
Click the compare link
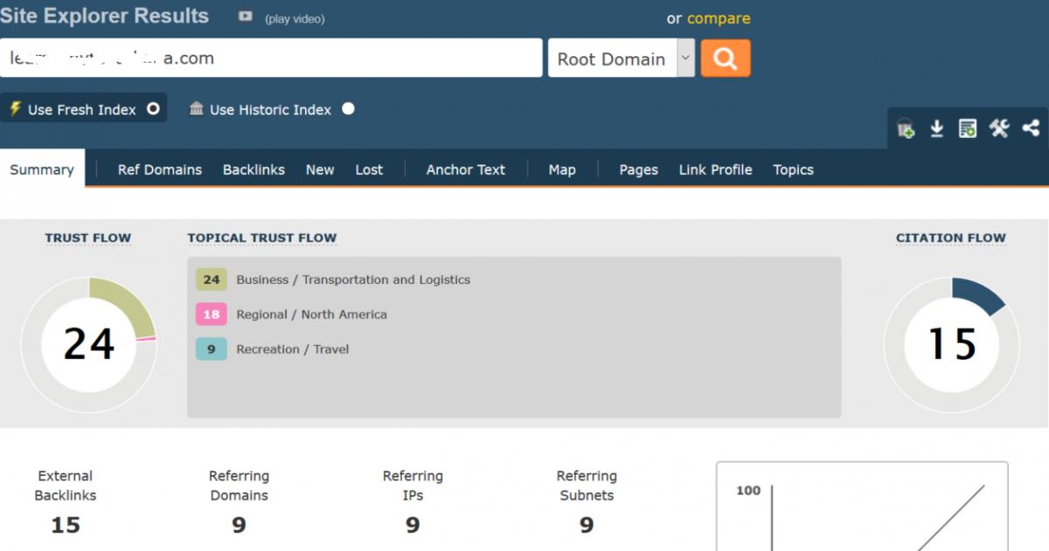coord(719,18)
